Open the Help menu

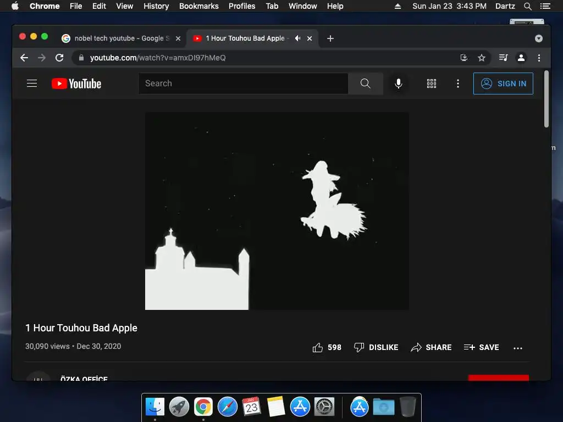335,6
